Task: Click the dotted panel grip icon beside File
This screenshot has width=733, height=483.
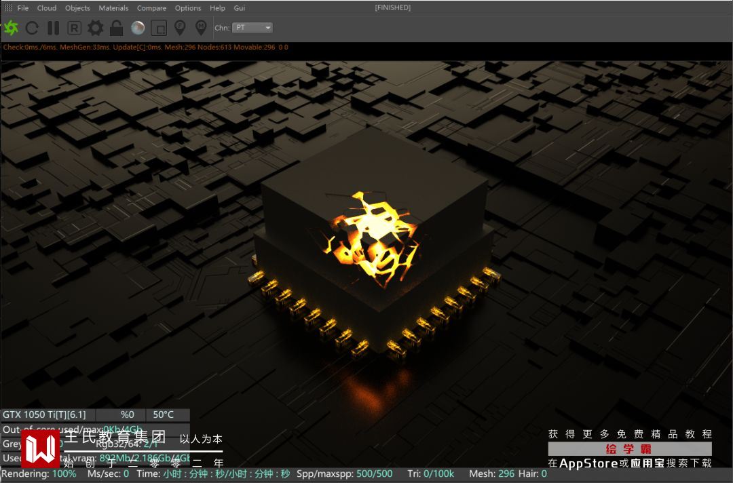Action: point(8,8)
